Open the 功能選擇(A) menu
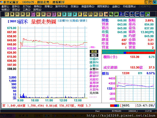Screen dimensions: 157x118 [129, 6]
